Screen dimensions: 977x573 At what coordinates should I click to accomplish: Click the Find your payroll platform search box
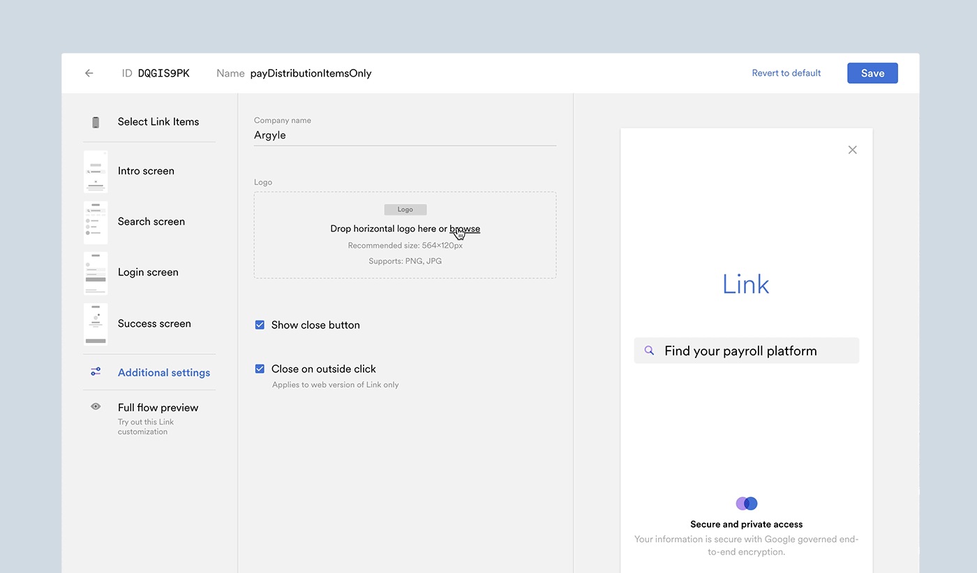pos(747,351)
